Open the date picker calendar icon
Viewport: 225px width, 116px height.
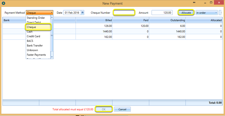[x=83, y=13]
